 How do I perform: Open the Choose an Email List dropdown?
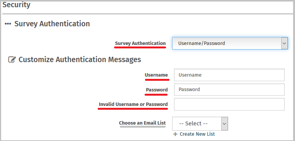pyautogui.click(x=200, y=123)
